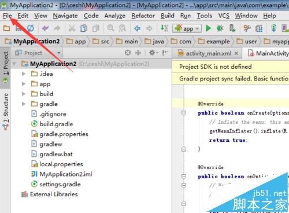Select External Libraries node
The image size is (289, 213).
click(x=50, y=194)
